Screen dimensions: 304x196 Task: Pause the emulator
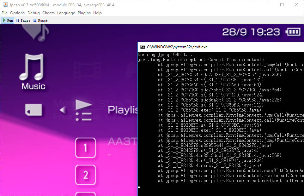tap(23, 20)
